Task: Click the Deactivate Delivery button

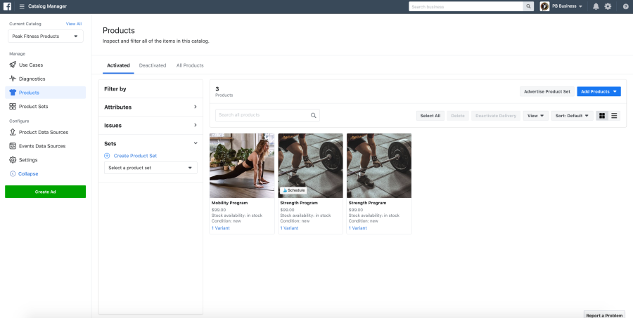Action: click(x=496, y=116)
